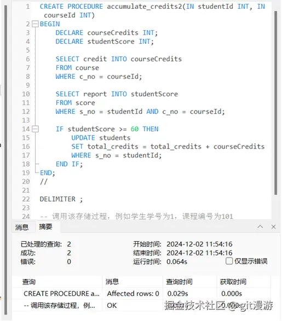Click the 开始时间 value 2024-12-02 11:54:16
The width and height of the screenshot is (282, 321).
[x=199, y=244]
